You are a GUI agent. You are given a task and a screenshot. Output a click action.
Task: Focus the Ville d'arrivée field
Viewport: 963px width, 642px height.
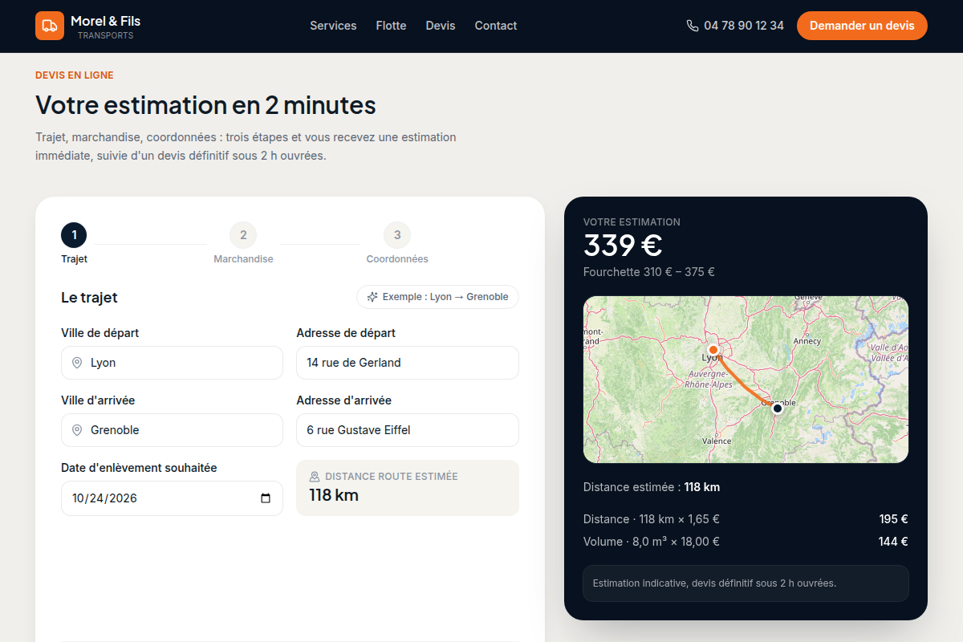coord(172,430)
